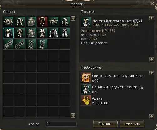Viewport: 157px width, 130px height.
Task: Click down arrow in Необходимо panel
Action: coord(152,116)
